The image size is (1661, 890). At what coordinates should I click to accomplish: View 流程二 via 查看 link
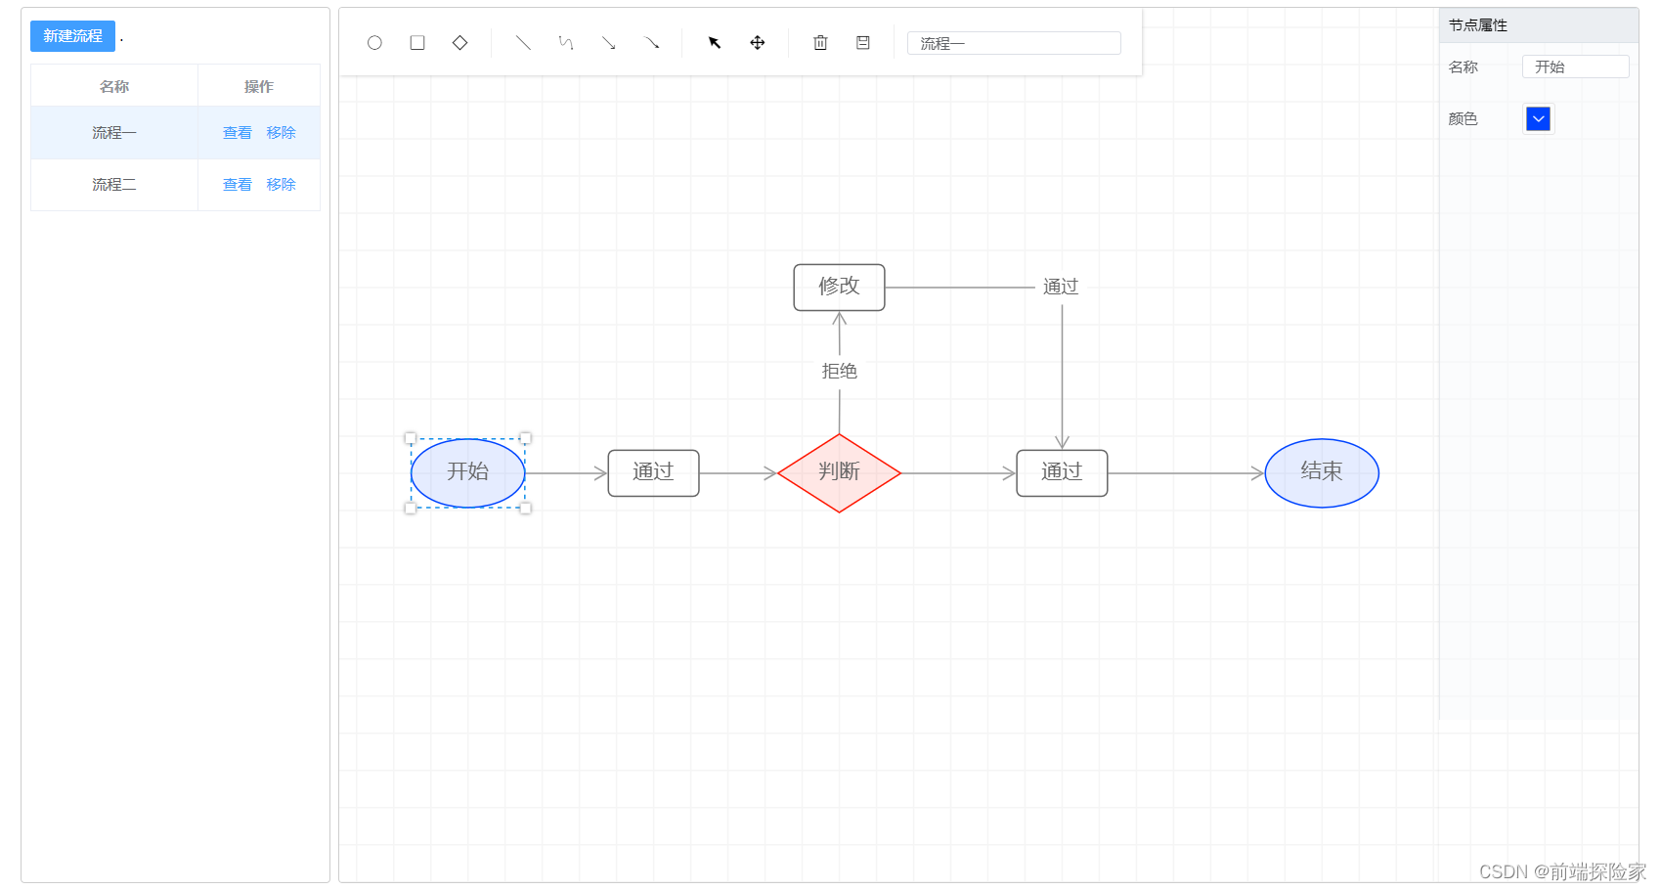click(x=238, y=185)
